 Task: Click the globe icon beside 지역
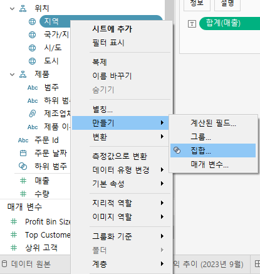tap(32, 21)
